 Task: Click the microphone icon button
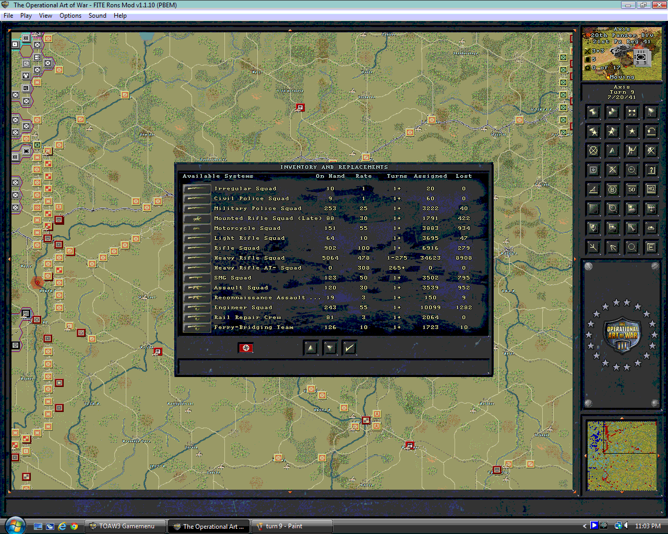coord(593,228)
